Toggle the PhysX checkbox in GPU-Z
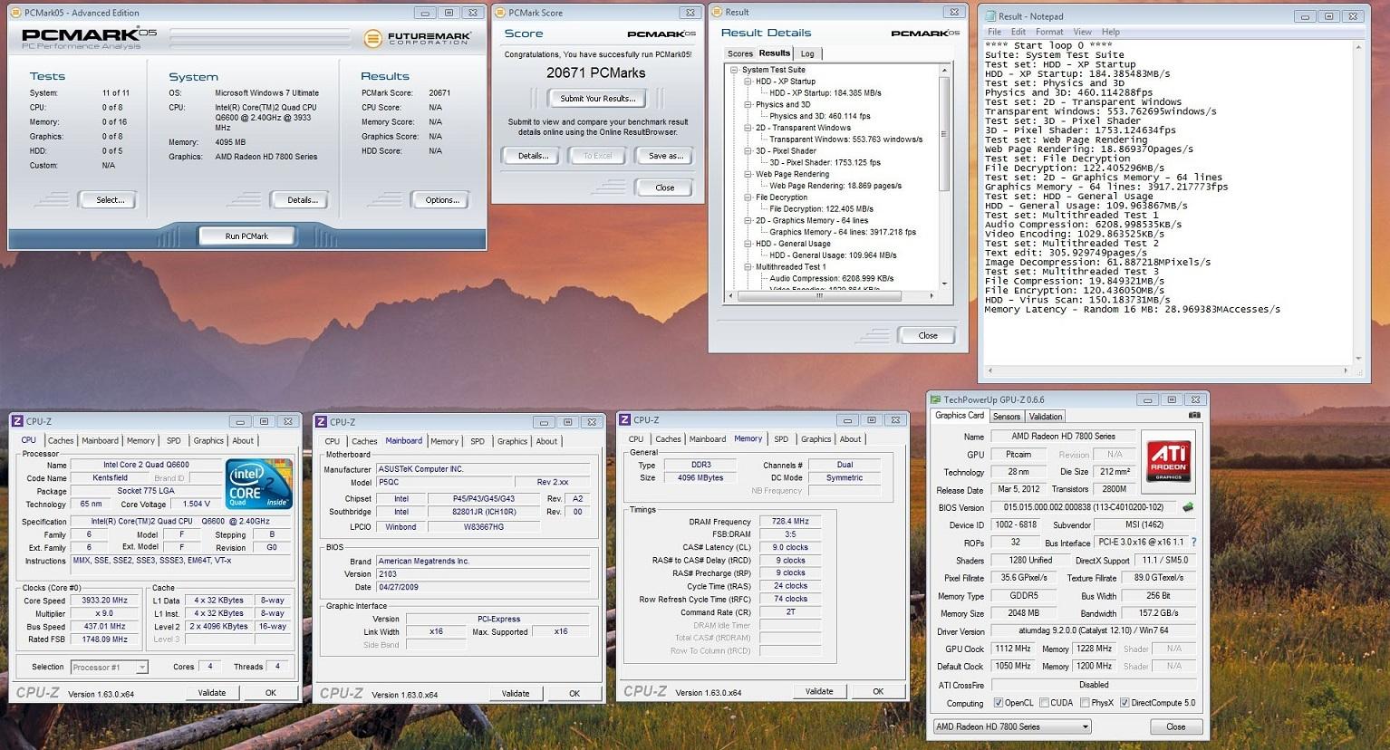The width and height of the screenshot is (1390, 750). click(x=1085, y=703)
